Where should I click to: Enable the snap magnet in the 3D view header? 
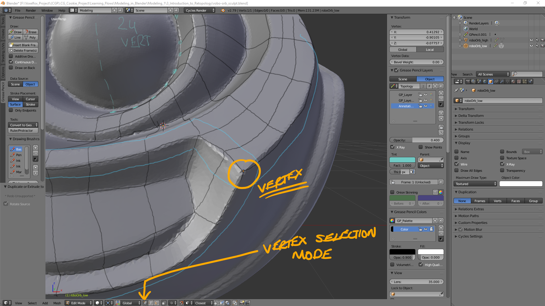[181, 303]
